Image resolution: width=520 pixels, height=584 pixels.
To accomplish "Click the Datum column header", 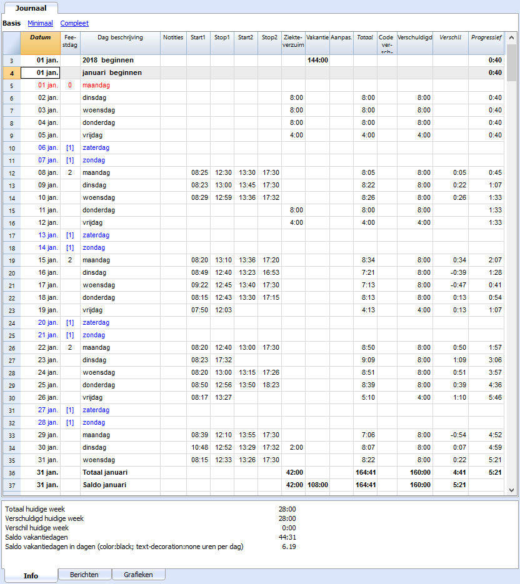I will coord(40,43).
